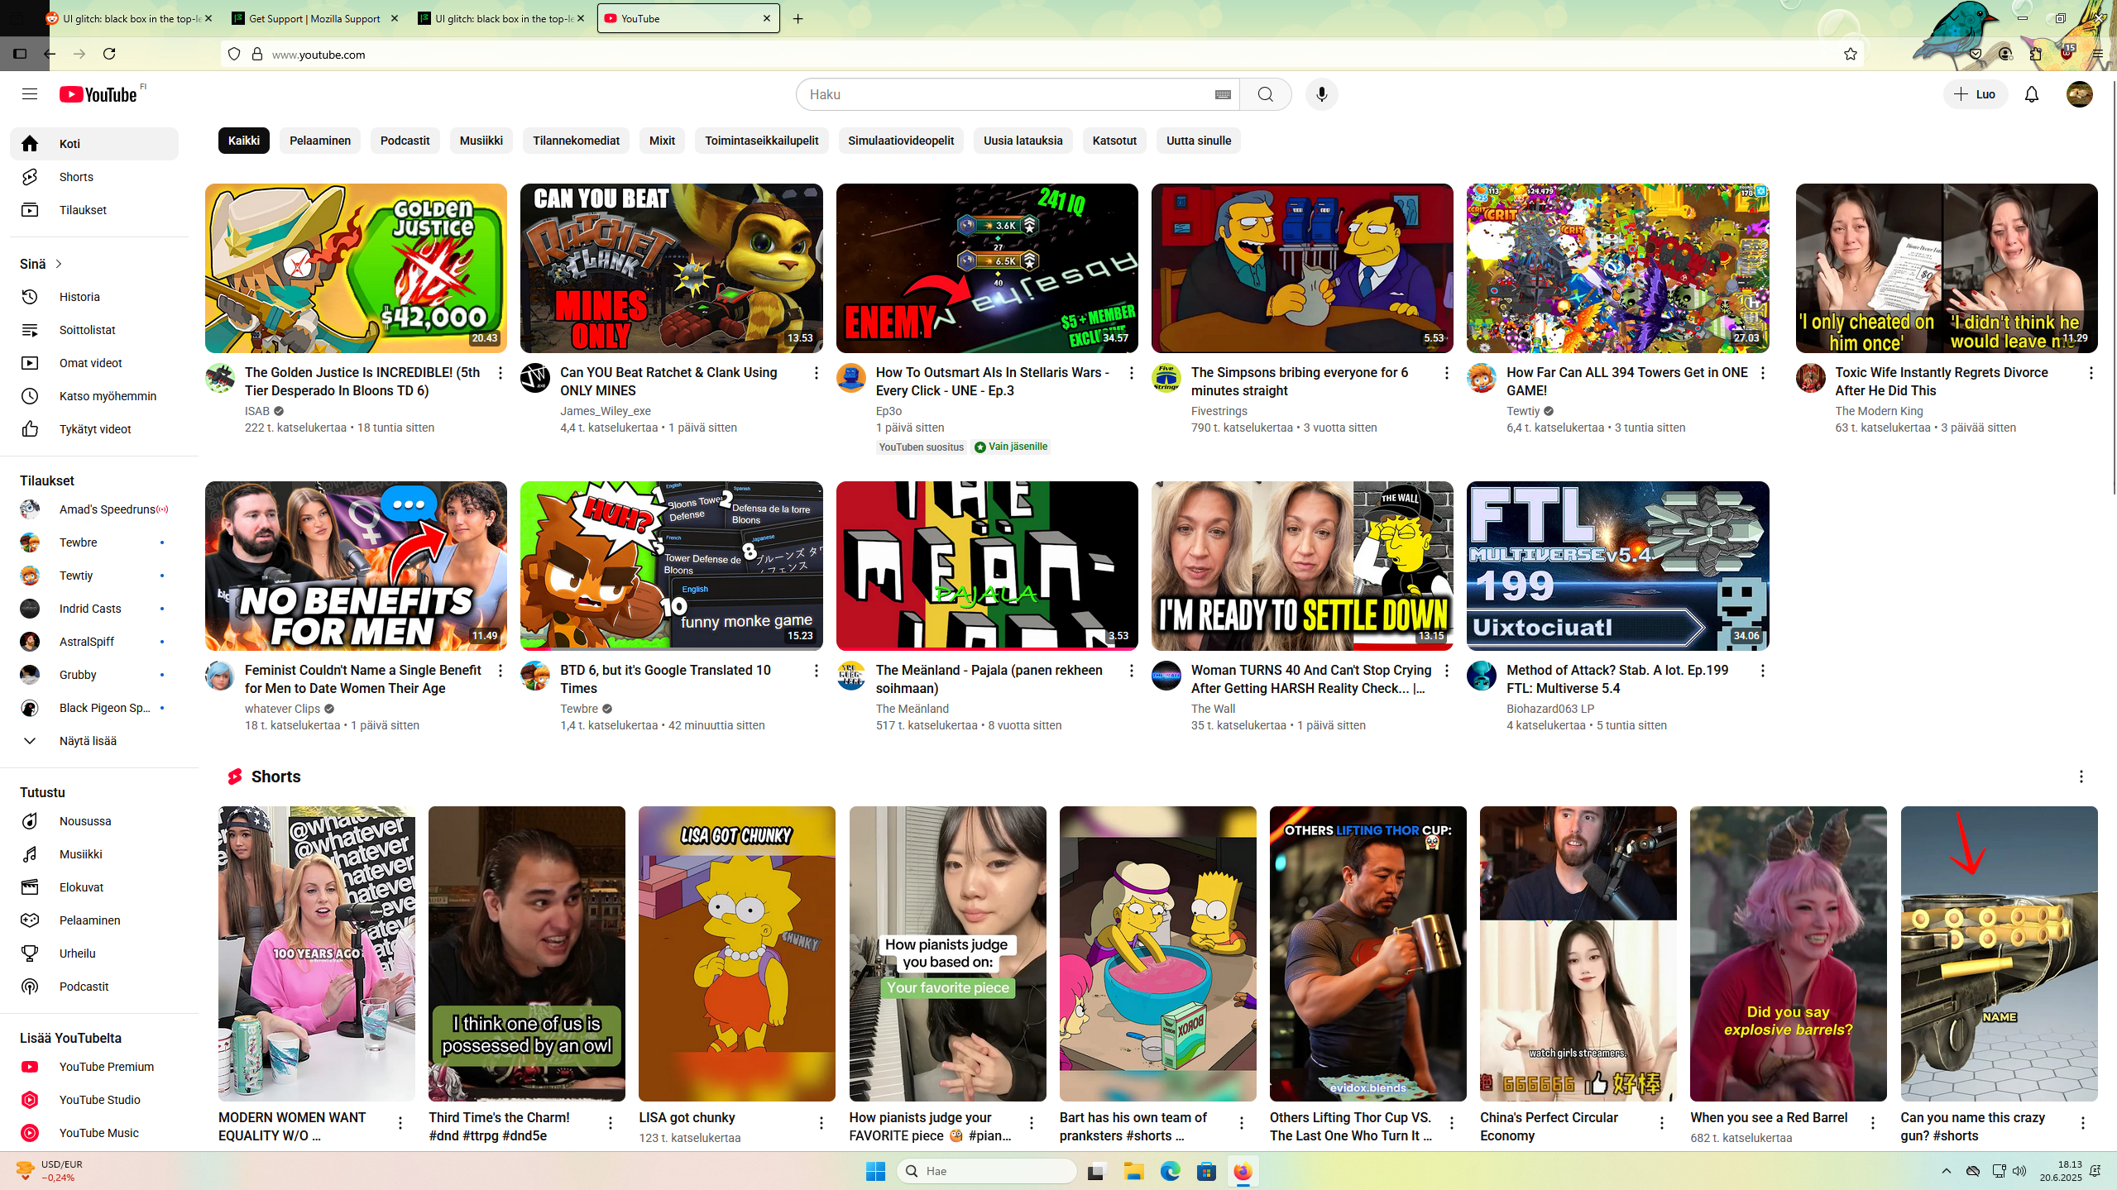Open Tilaukset subscriptions in sidebar
This screenshot has height=1190, width=2117.
coord(94,210)
